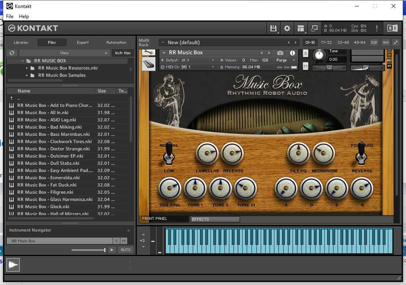Click the Native Instruments NI logo
Viewport: 406px width, 285px height.
pos(392,28)
